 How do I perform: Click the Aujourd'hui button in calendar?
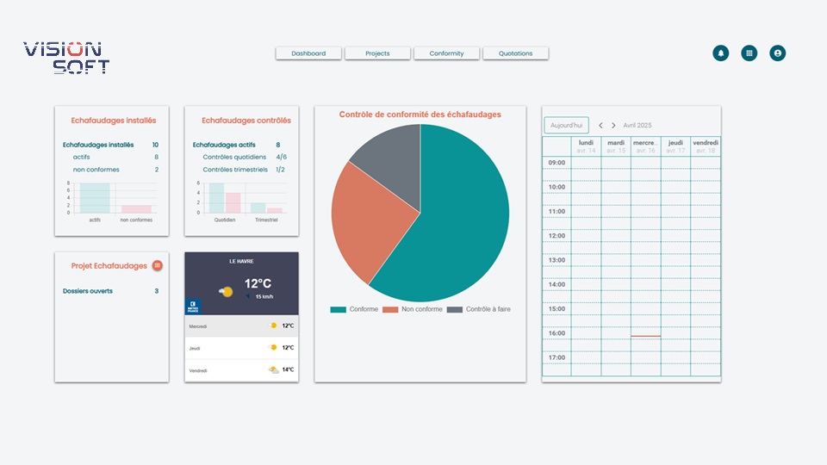point(567,126)
